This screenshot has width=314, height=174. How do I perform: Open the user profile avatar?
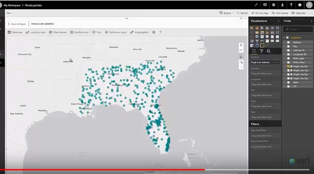point(309,5)
